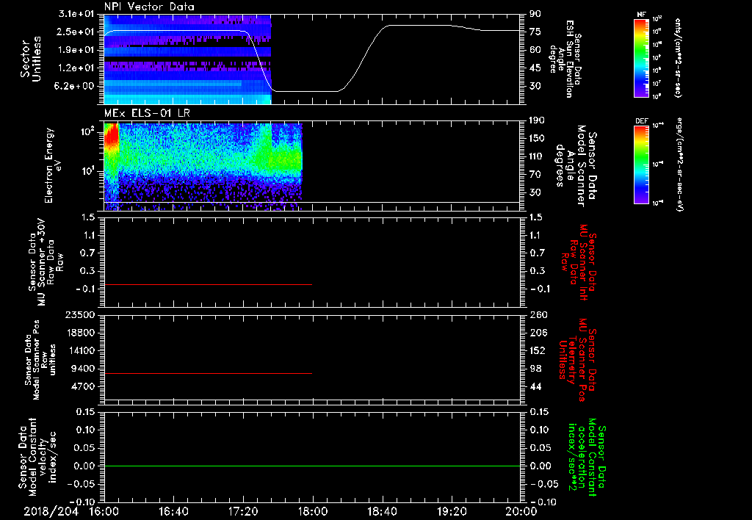Click the 44 telemetry tick label
The image size is (752, 520).
535,386
